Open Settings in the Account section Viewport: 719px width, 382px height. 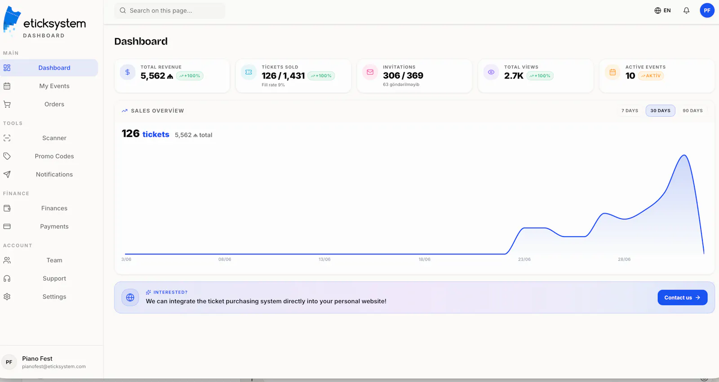point(49,297)
